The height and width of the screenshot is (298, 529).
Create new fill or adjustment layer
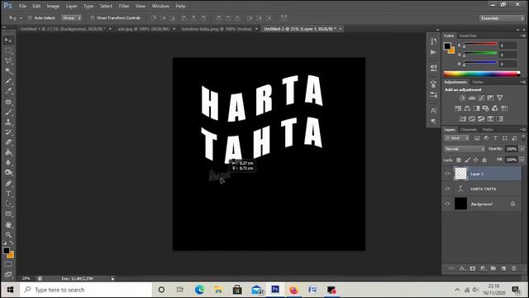click(x=483, y=268)
